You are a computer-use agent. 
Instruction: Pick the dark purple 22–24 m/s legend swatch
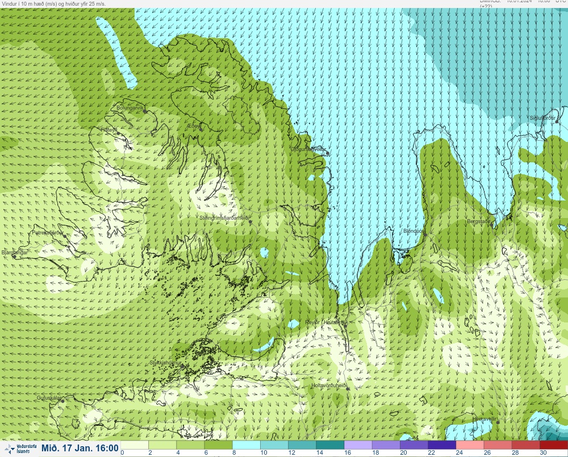point(441,445)
